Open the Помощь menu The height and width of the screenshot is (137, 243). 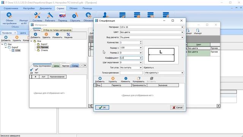coord(87,8)
